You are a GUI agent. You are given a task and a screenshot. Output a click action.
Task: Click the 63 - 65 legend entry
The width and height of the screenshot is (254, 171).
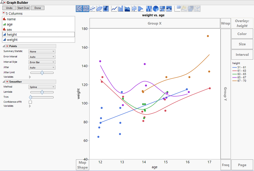[x=239, y=74]
